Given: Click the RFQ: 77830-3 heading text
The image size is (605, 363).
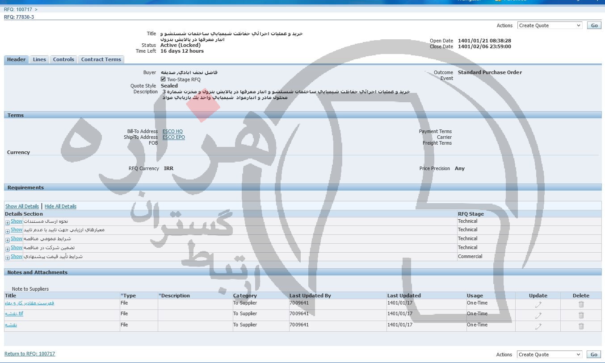Looking at the screenshot, I should [19, 17].
